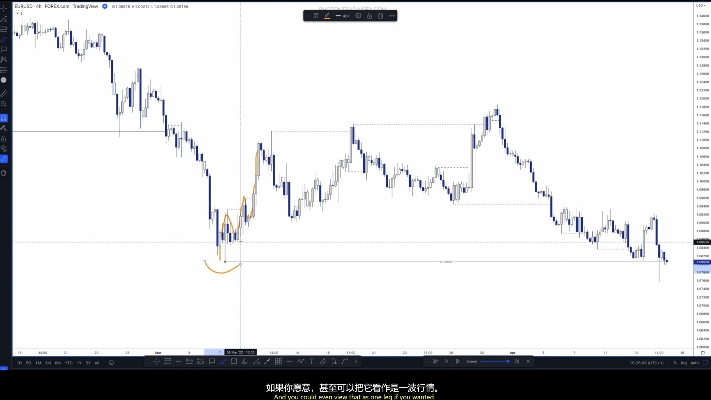This screenshot has width=711, height=400.
Task: Click the blue bar replay icon beside TradingView
Action: tap(105, 6)
